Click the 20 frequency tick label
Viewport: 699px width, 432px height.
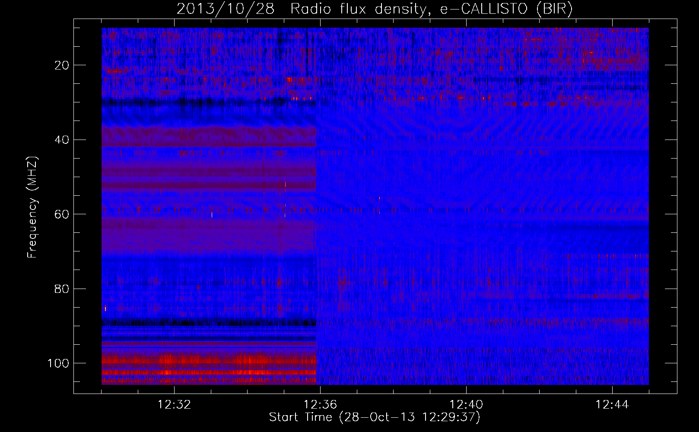pos(62,65)
